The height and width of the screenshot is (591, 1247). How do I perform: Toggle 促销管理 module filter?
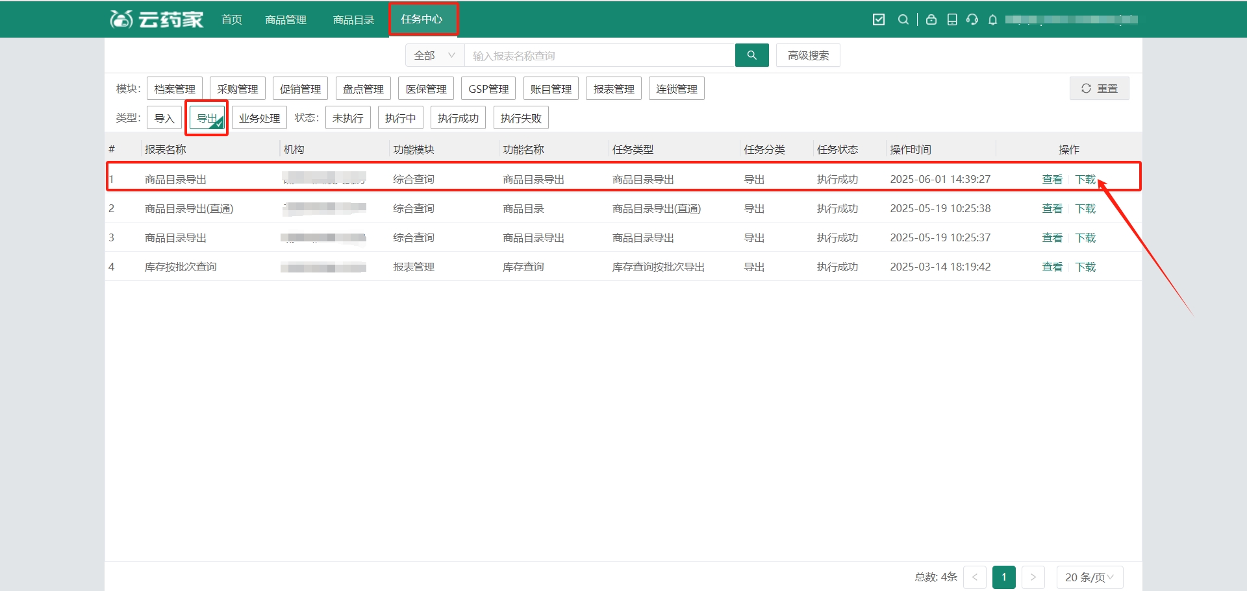pos(300,89)
